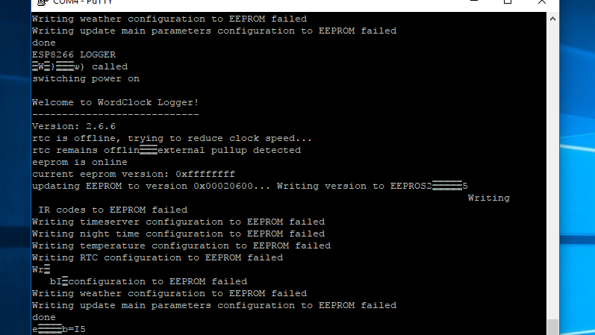
Task: Click the 'Version: 2.6.6' line
Action: pyautogui.click(x=74, y=126)
